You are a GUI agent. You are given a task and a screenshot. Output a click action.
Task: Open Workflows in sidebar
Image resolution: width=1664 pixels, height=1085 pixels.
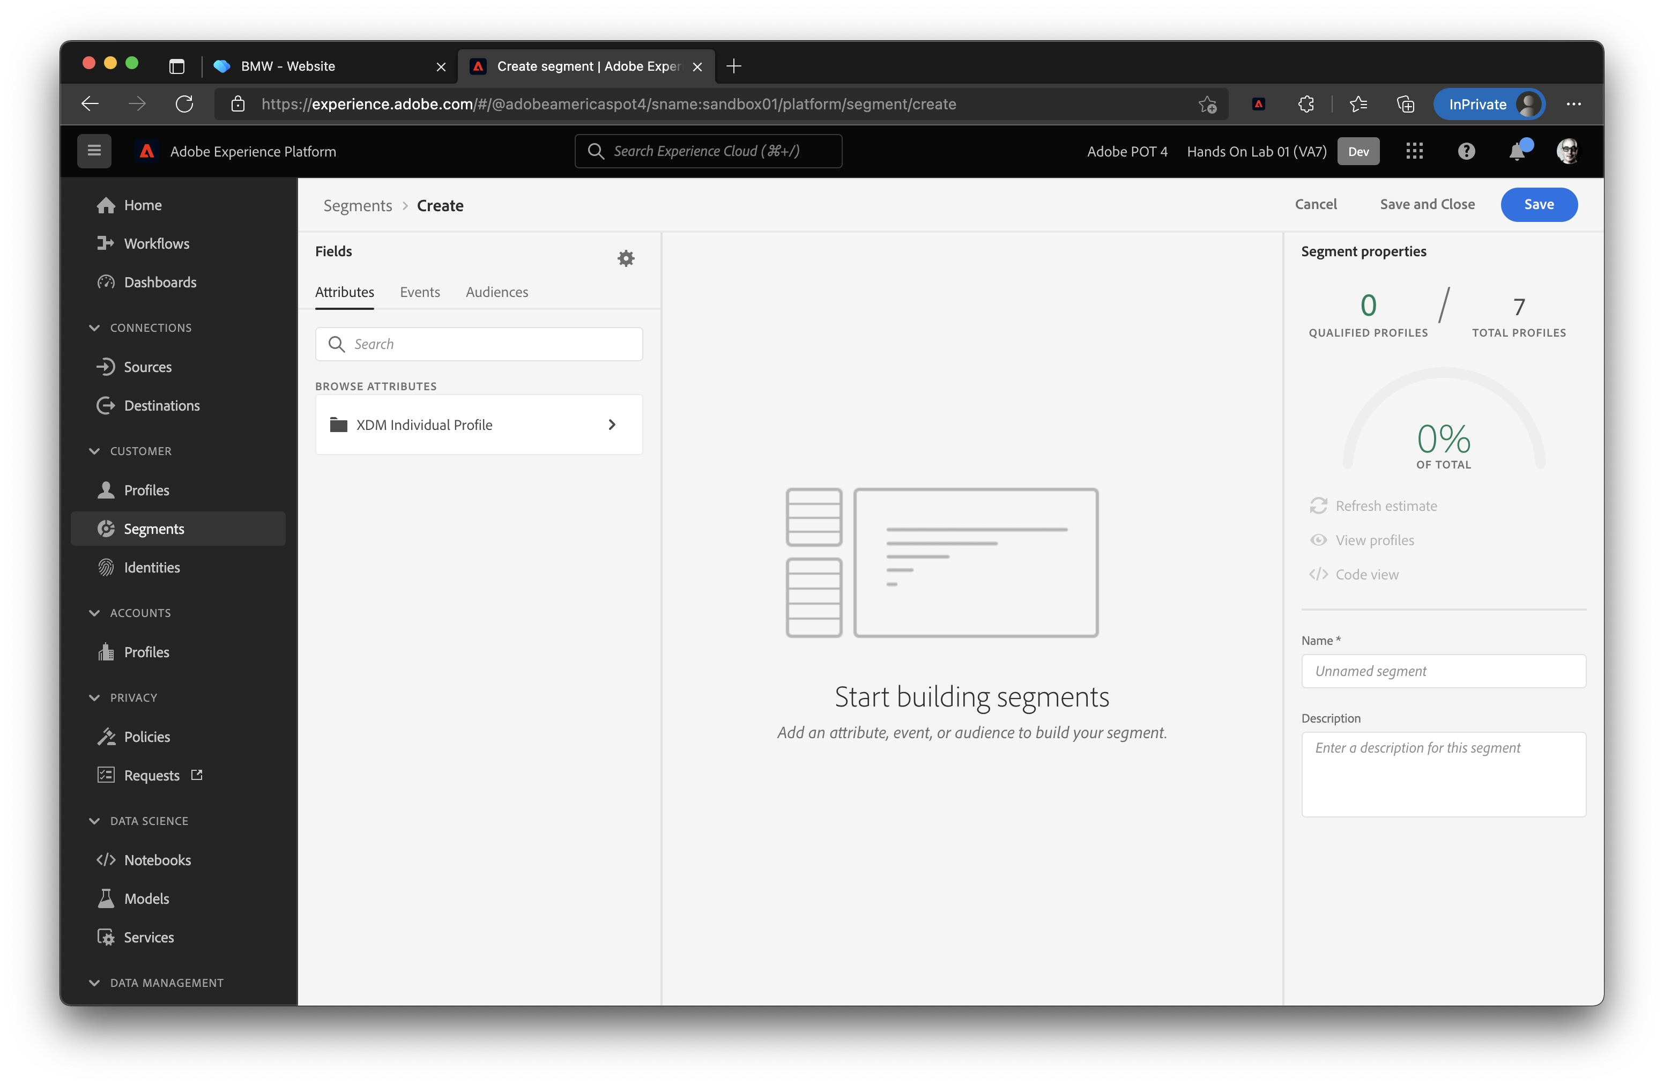[x=156, y=243]
